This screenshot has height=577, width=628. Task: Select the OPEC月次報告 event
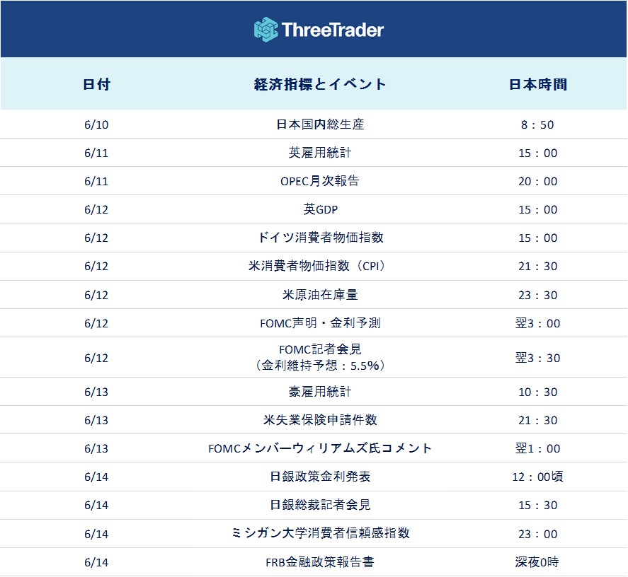click(320, 181)
